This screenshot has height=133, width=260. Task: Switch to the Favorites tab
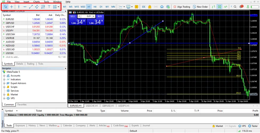click(x=22, y=104)
